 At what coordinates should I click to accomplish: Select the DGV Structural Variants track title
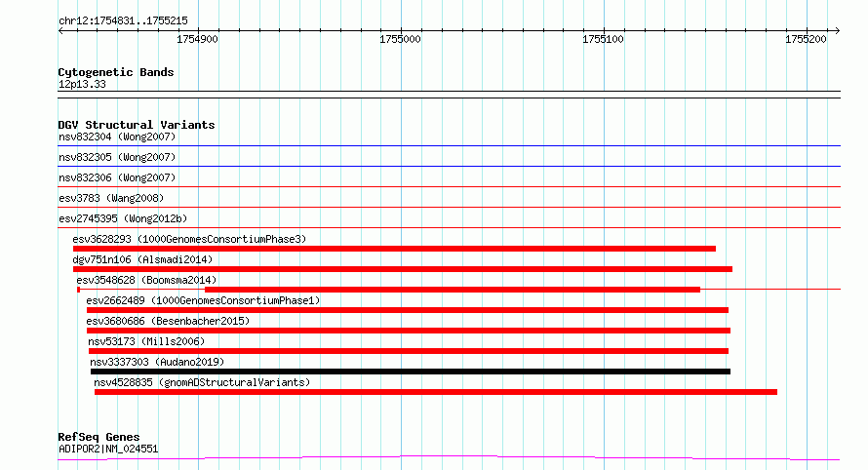click(x=137, y=125)
